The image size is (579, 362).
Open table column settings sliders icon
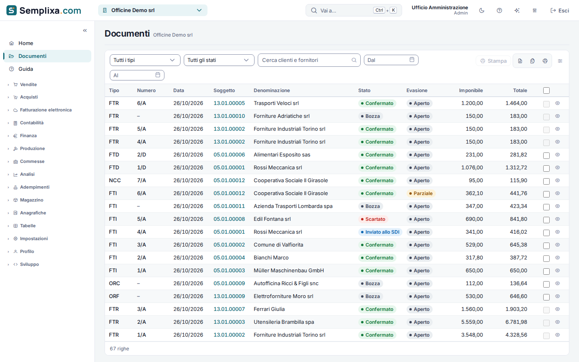click(560, 61)
